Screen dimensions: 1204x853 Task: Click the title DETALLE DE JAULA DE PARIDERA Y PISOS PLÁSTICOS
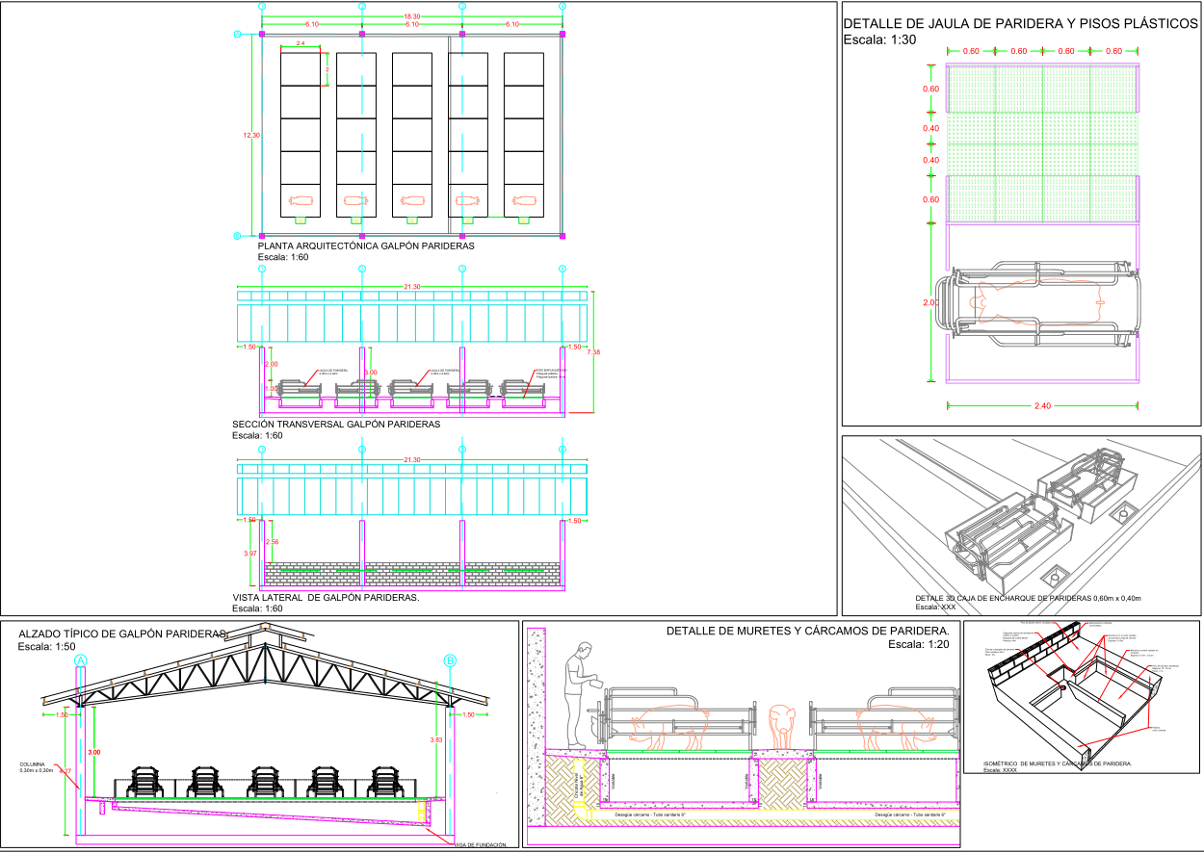(1019, 24)
